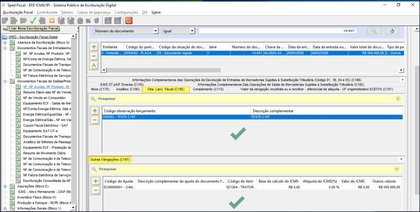This screenshot has width=420, height=212.
Task: Click the Valor total do documento column header
Action: tap(367, 47)
